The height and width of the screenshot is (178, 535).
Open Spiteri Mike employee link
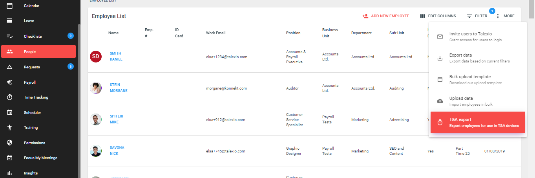(117, 119)
